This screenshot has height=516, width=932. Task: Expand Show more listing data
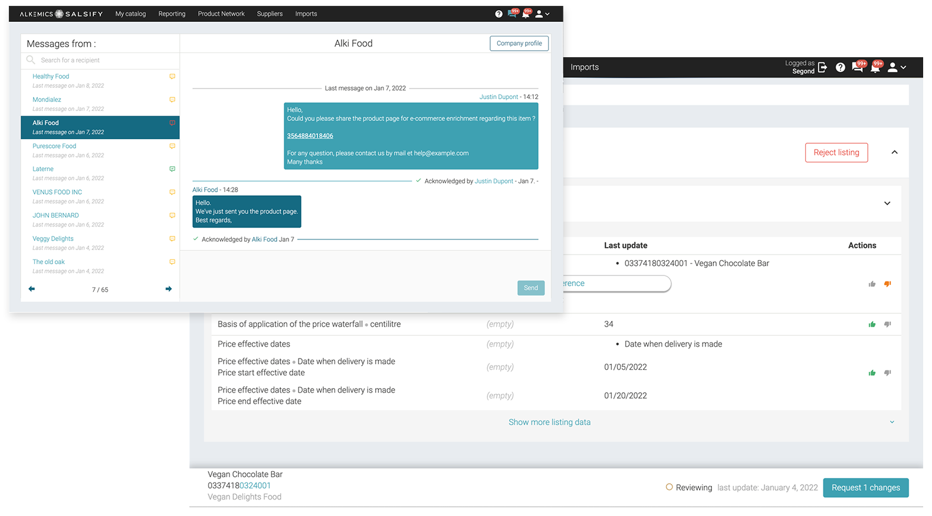pyautogui.click(x=549, y=422)
